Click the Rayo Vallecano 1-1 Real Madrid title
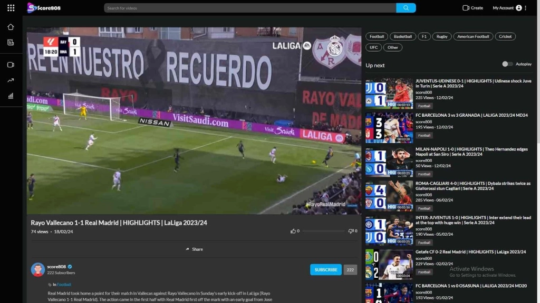The height and width of the screenshot is (303, 540). coord(119,223)
